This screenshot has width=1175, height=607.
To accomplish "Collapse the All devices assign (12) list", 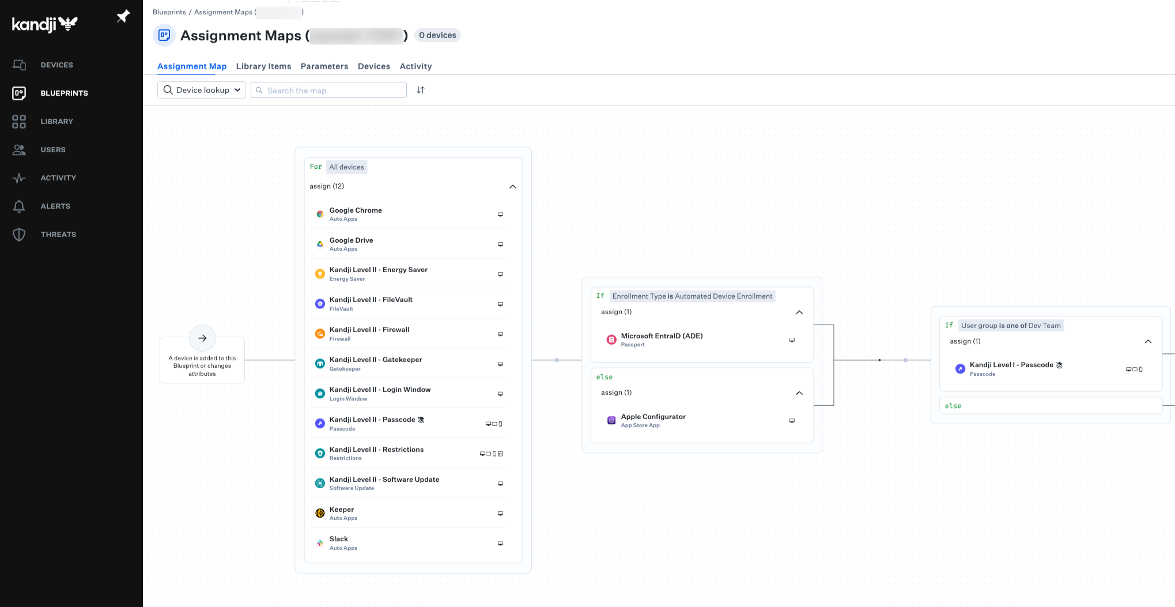I will pyautogui.click(x=512, y=187).
